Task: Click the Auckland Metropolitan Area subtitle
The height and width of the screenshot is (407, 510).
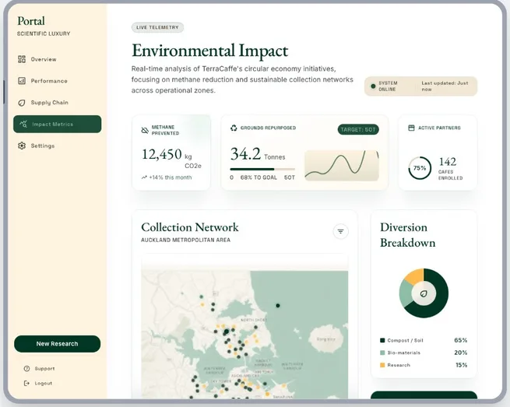Action: click(x=186, y=240)
